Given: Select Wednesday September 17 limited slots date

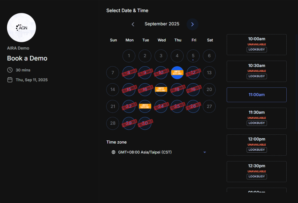Looking at the screenshot, I should [161, 89].
